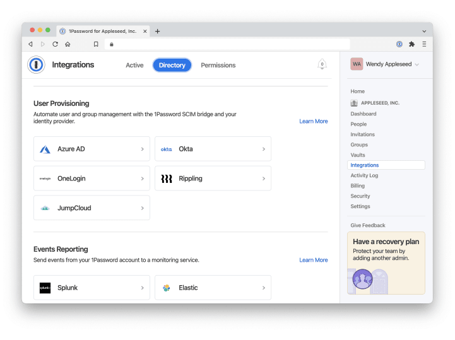Image resolution: width=455 pixels, height=340 pixels.
Task: Reload the page with the refresh icon
Action: click(x=55, y=44)
